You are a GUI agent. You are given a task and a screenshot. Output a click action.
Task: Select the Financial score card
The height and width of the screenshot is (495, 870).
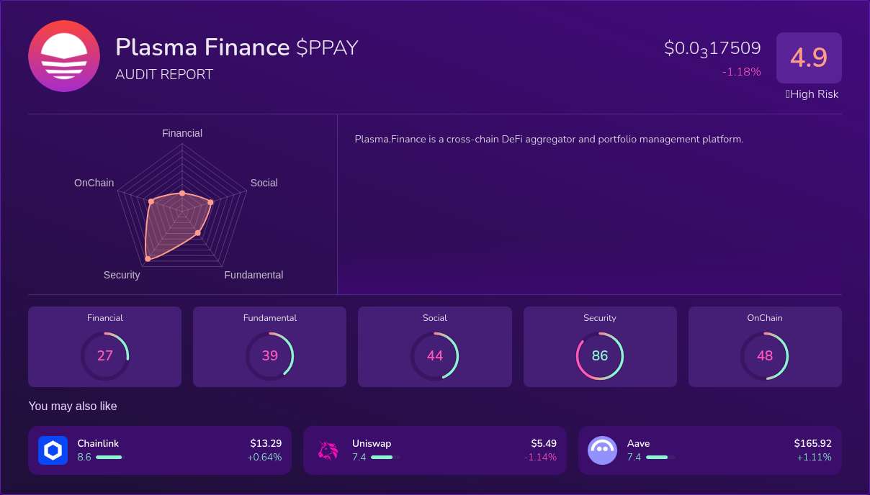(104, 346)
